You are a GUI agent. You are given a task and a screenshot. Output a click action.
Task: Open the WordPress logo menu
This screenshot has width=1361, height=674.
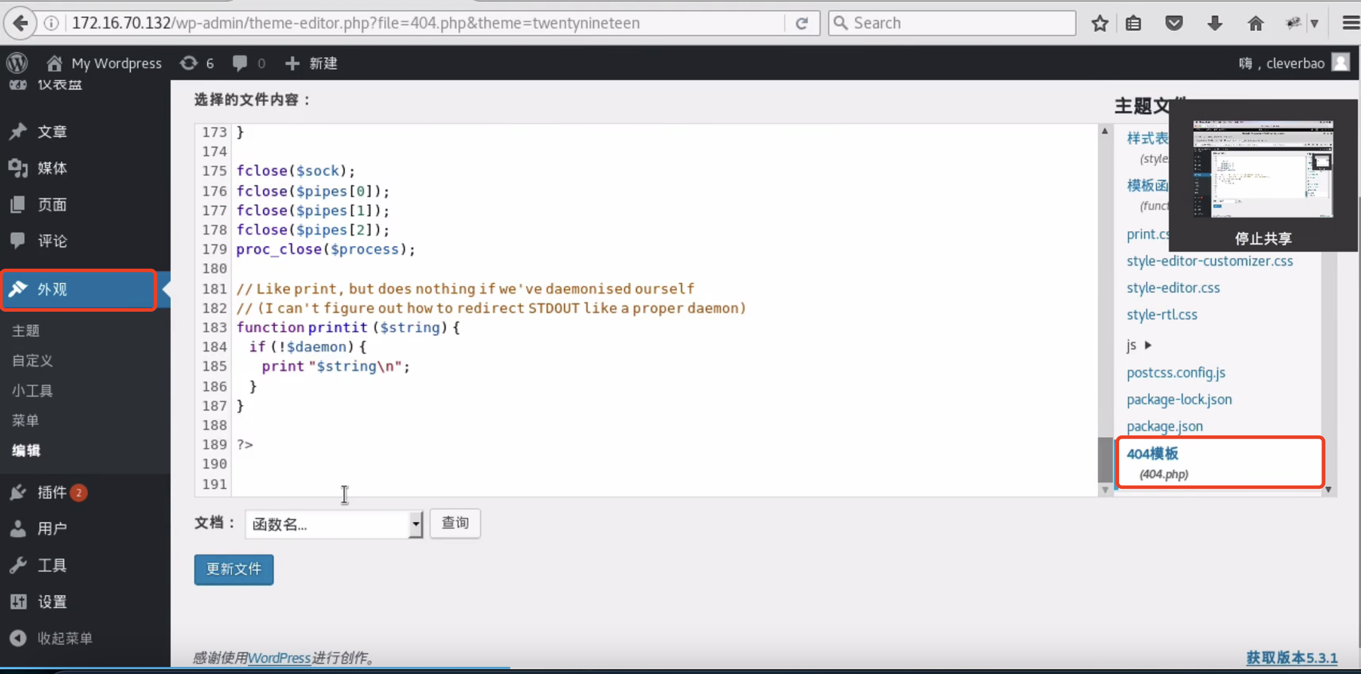[17, 62]
